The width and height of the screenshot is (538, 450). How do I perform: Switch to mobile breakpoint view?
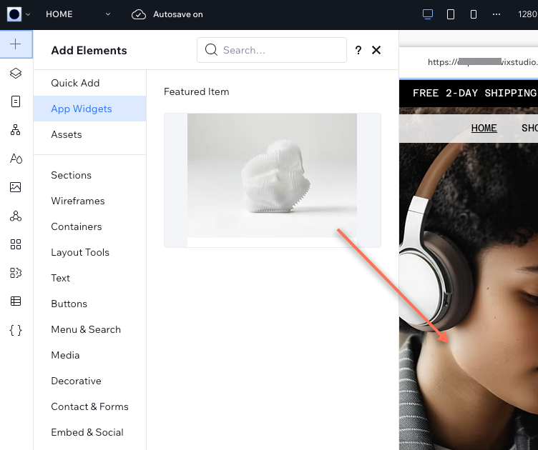[473, 14]
